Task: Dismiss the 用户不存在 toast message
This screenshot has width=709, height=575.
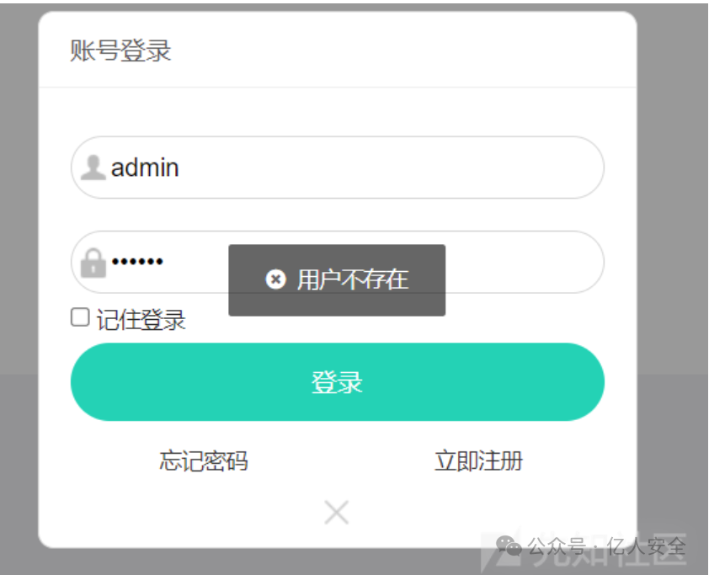Action: [337, 280]
